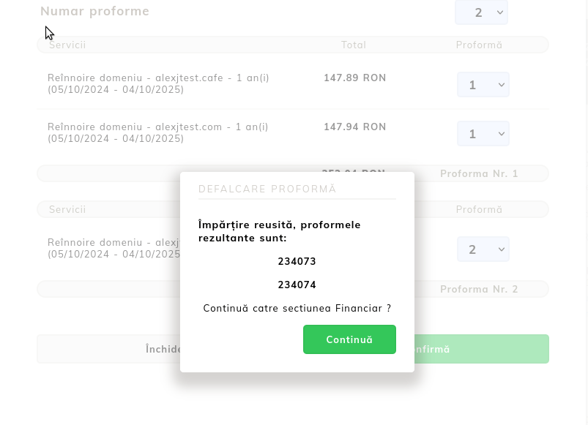Open the Numar proforme dropdown
Viewport: 588px width, 425px height.
[x=481, y=12]
